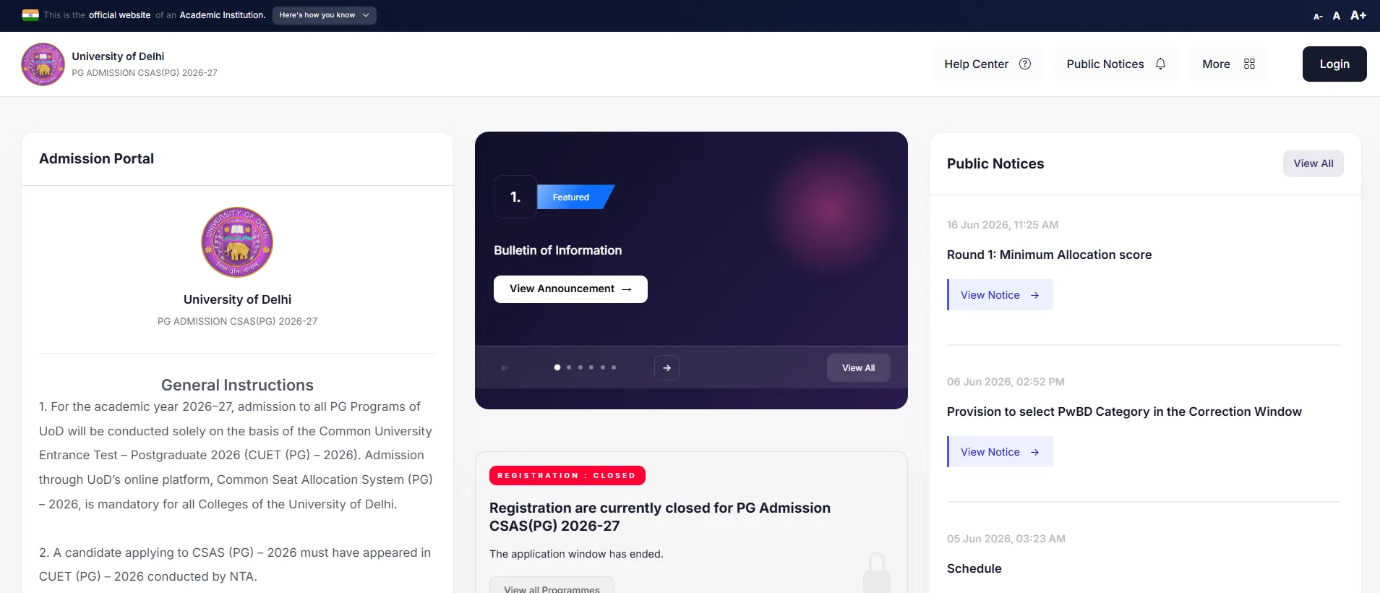The width and height of the screenshot is (1380, 593).
Task: Click the "16 Jun 2026, 11:25 AM" notice date
Action: pos(1003,225)
